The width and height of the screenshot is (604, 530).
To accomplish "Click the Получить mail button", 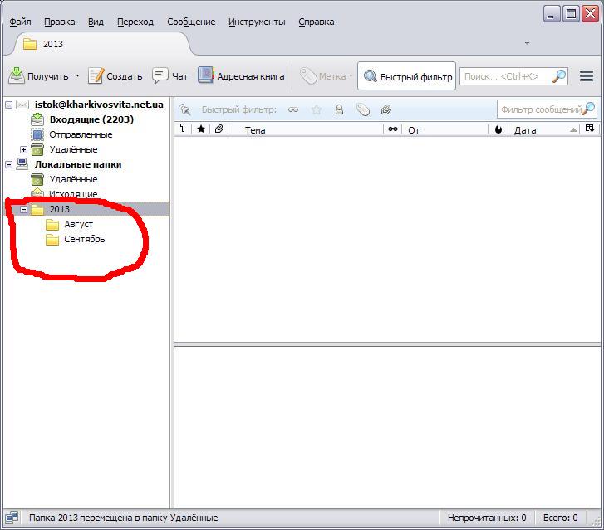I will (38, 76).
